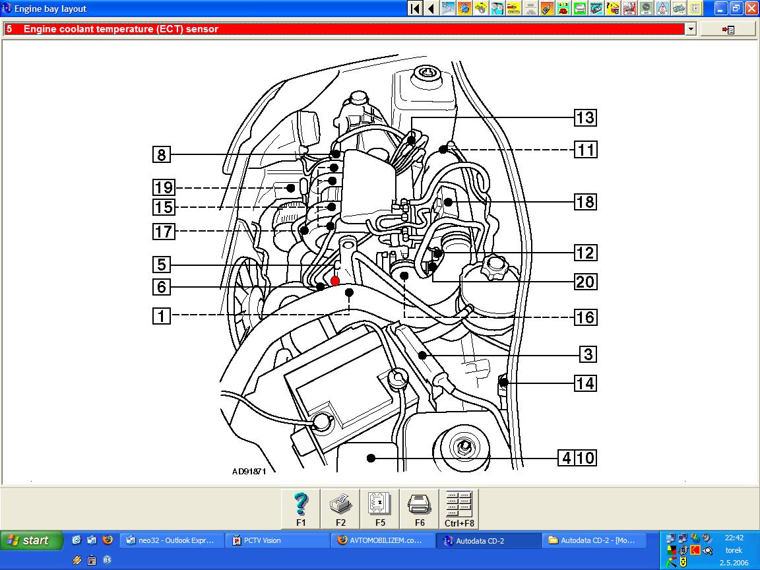Switch to neo32 - Outlook Express taskbar item
This screenshot has width=760, height=570.
[x=172, y=540]
